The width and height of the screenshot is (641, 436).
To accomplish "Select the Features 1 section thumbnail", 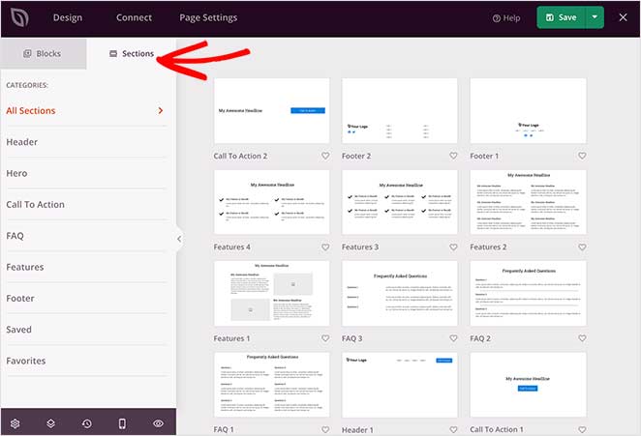I will 271,295.
